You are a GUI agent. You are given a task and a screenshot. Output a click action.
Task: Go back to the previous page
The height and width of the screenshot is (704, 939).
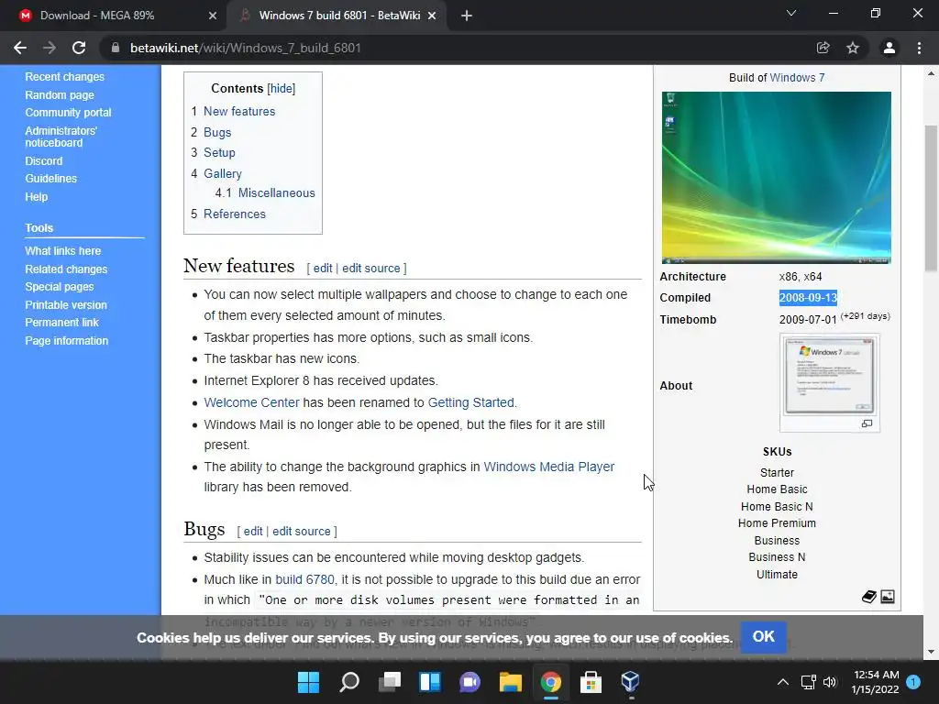click(20, 48)
